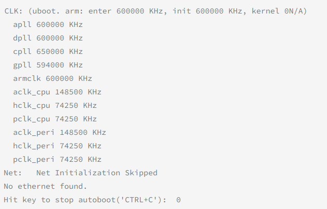Click the 'No ethernet found.' line
Screen dimensions: 327x209
pos(45,186)
